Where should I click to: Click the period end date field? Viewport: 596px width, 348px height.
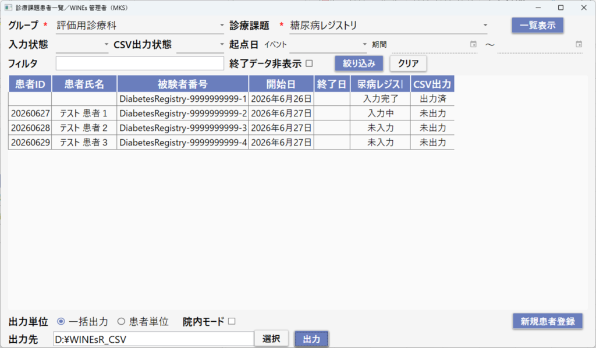pyautogui.click(x=540, y=44)
